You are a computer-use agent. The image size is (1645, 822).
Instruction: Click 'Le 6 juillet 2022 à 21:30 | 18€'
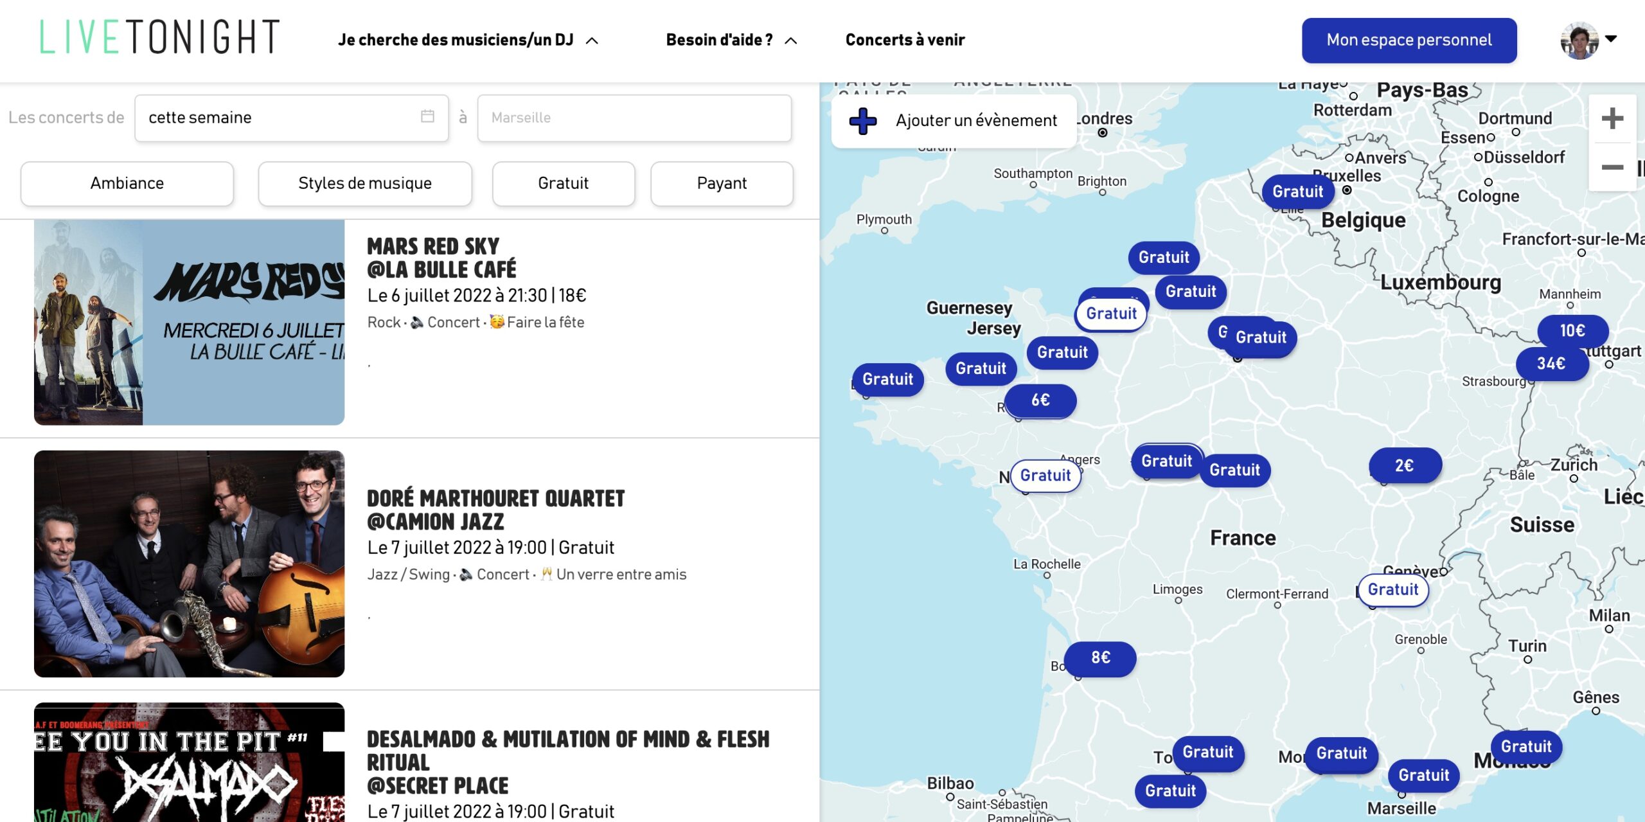[476, 296]
